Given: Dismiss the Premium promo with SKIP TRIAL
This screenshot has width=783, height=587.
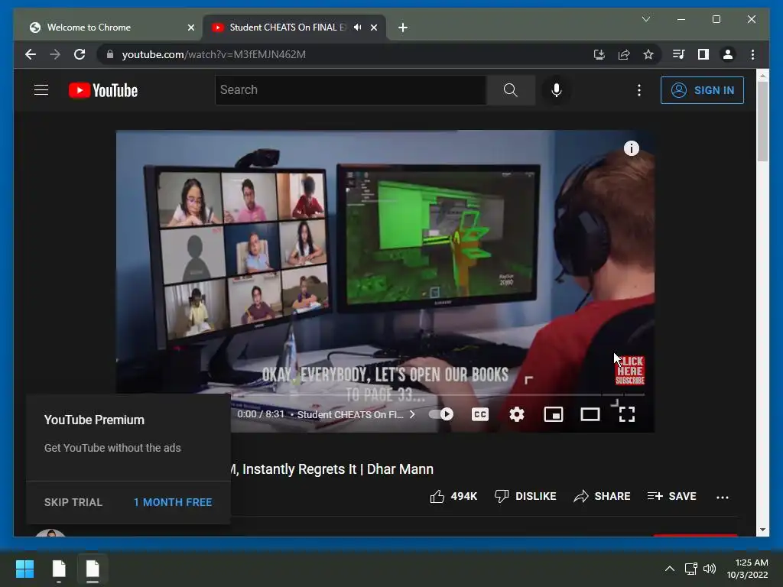Looking at the screenshot, I should (x=73, y=502).
